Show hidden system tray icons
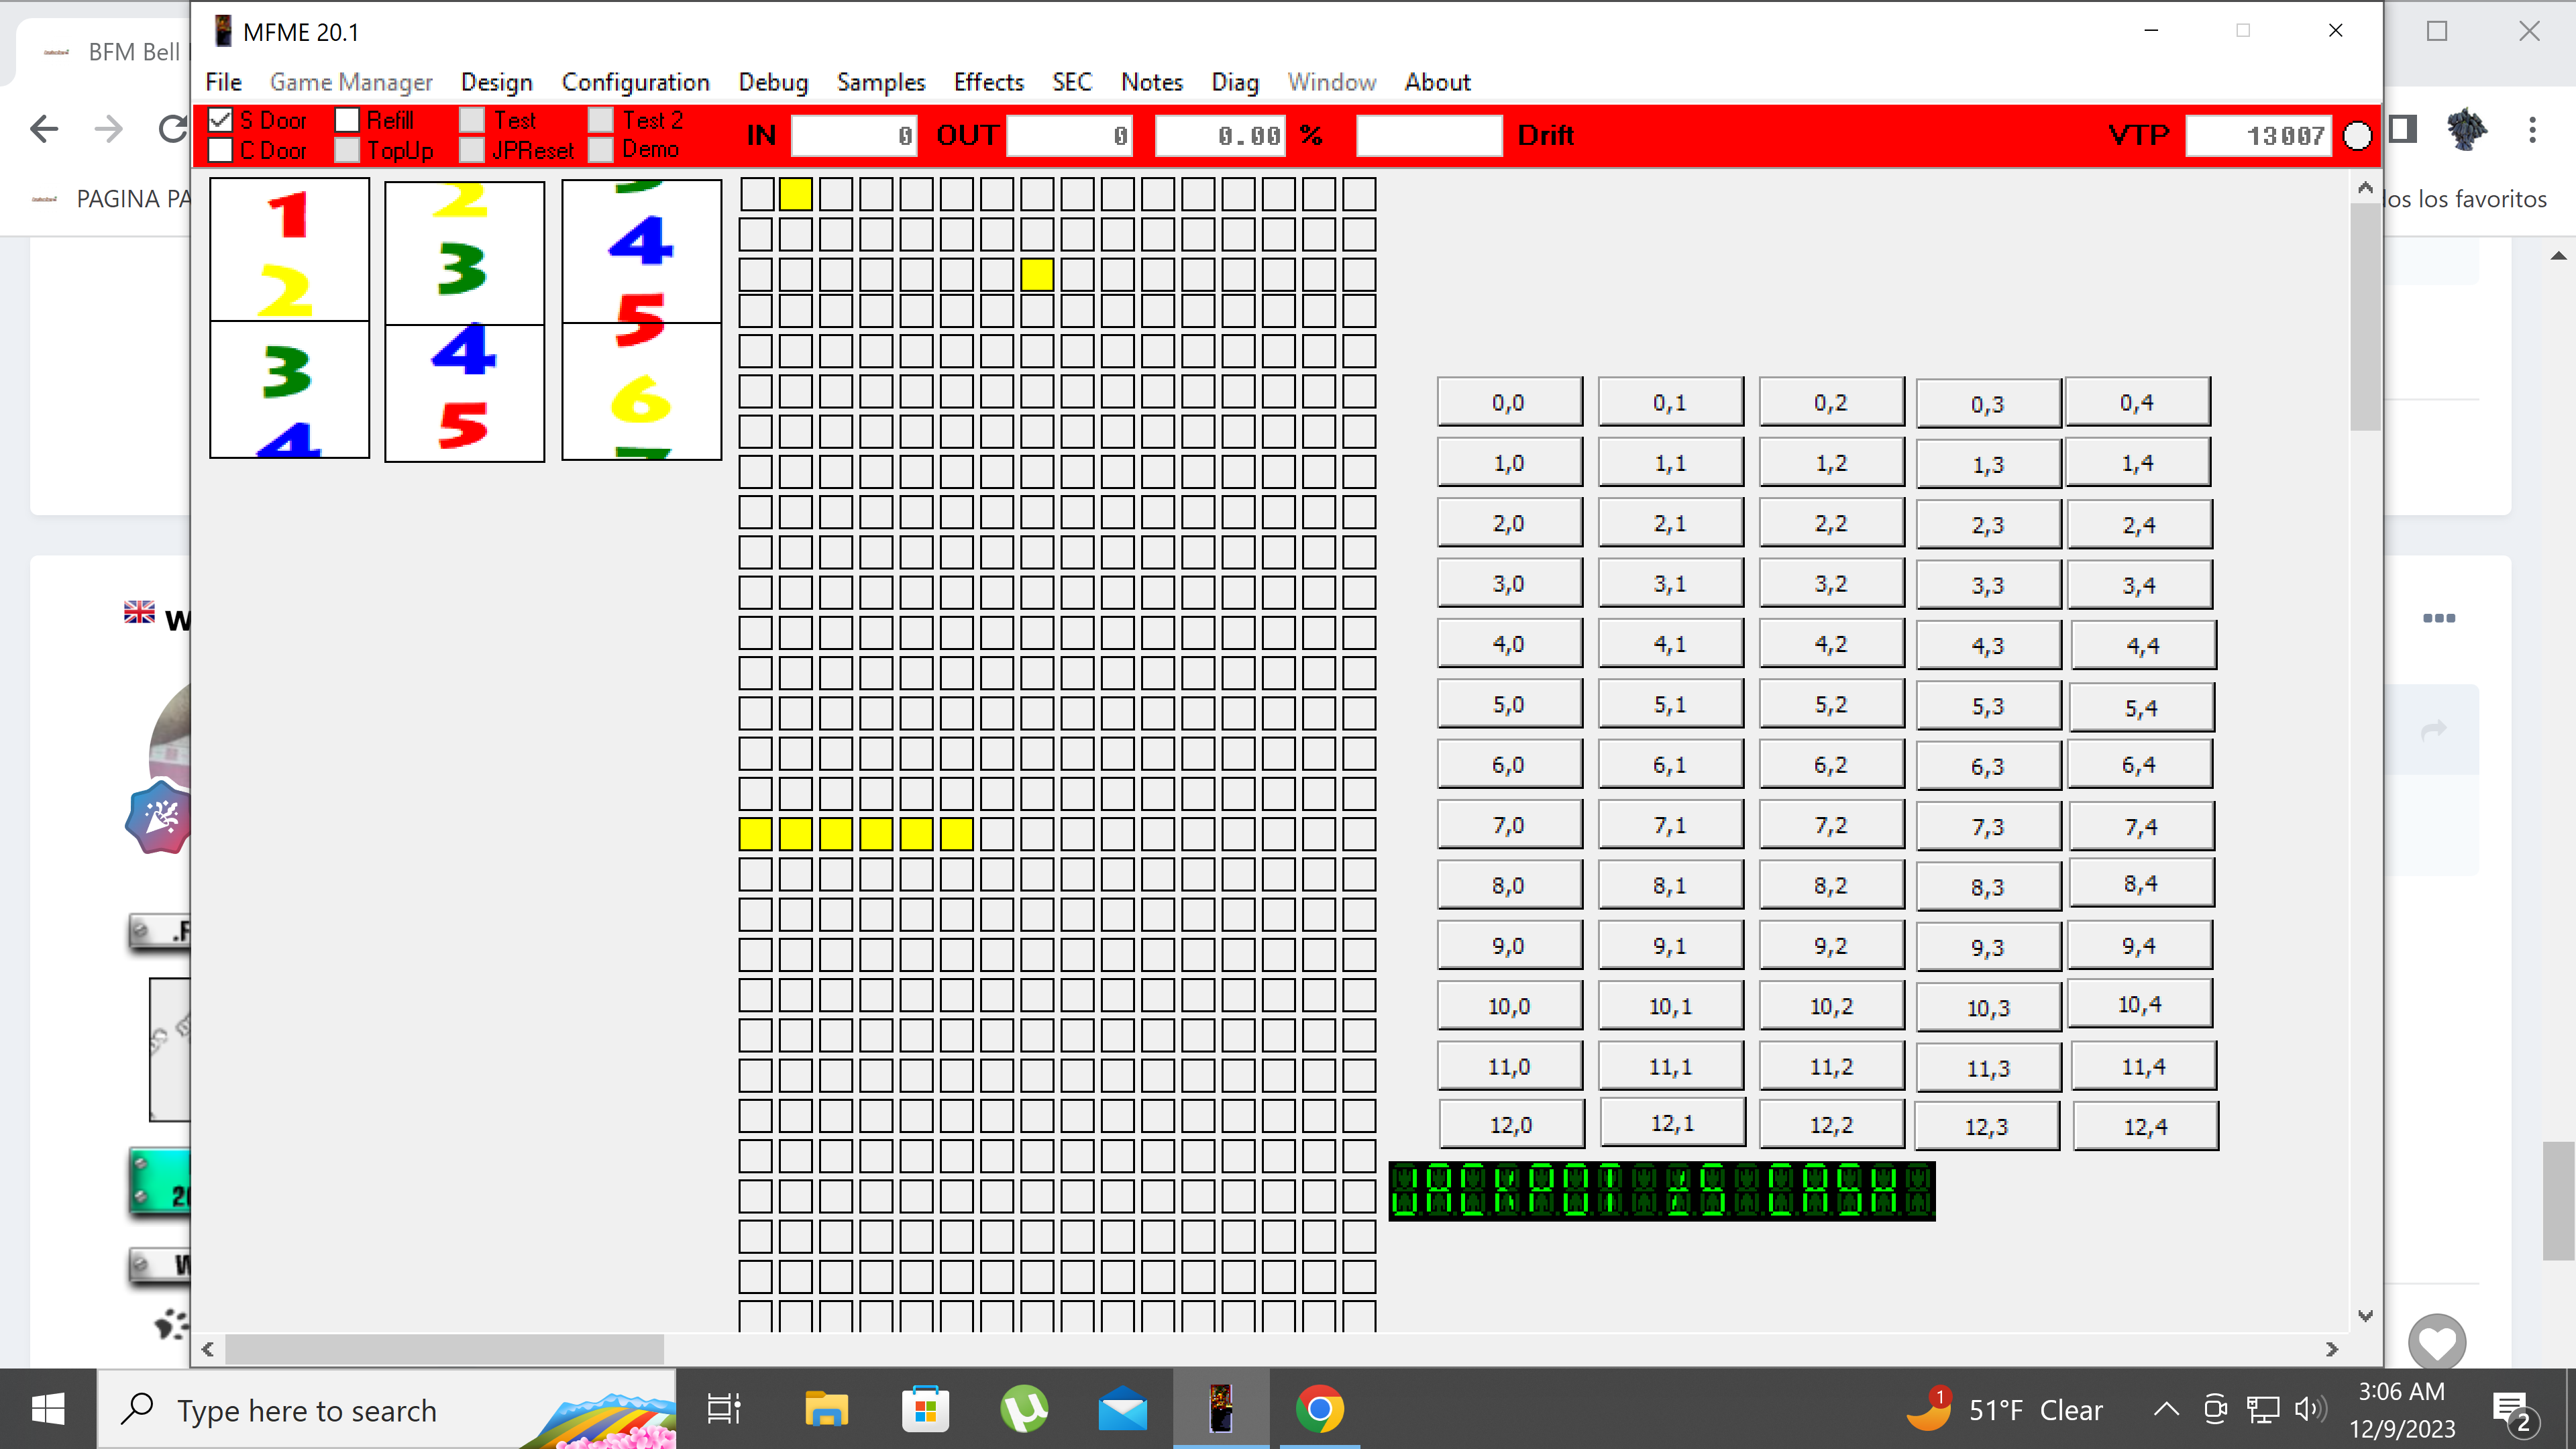 tap(2165, 1409)
